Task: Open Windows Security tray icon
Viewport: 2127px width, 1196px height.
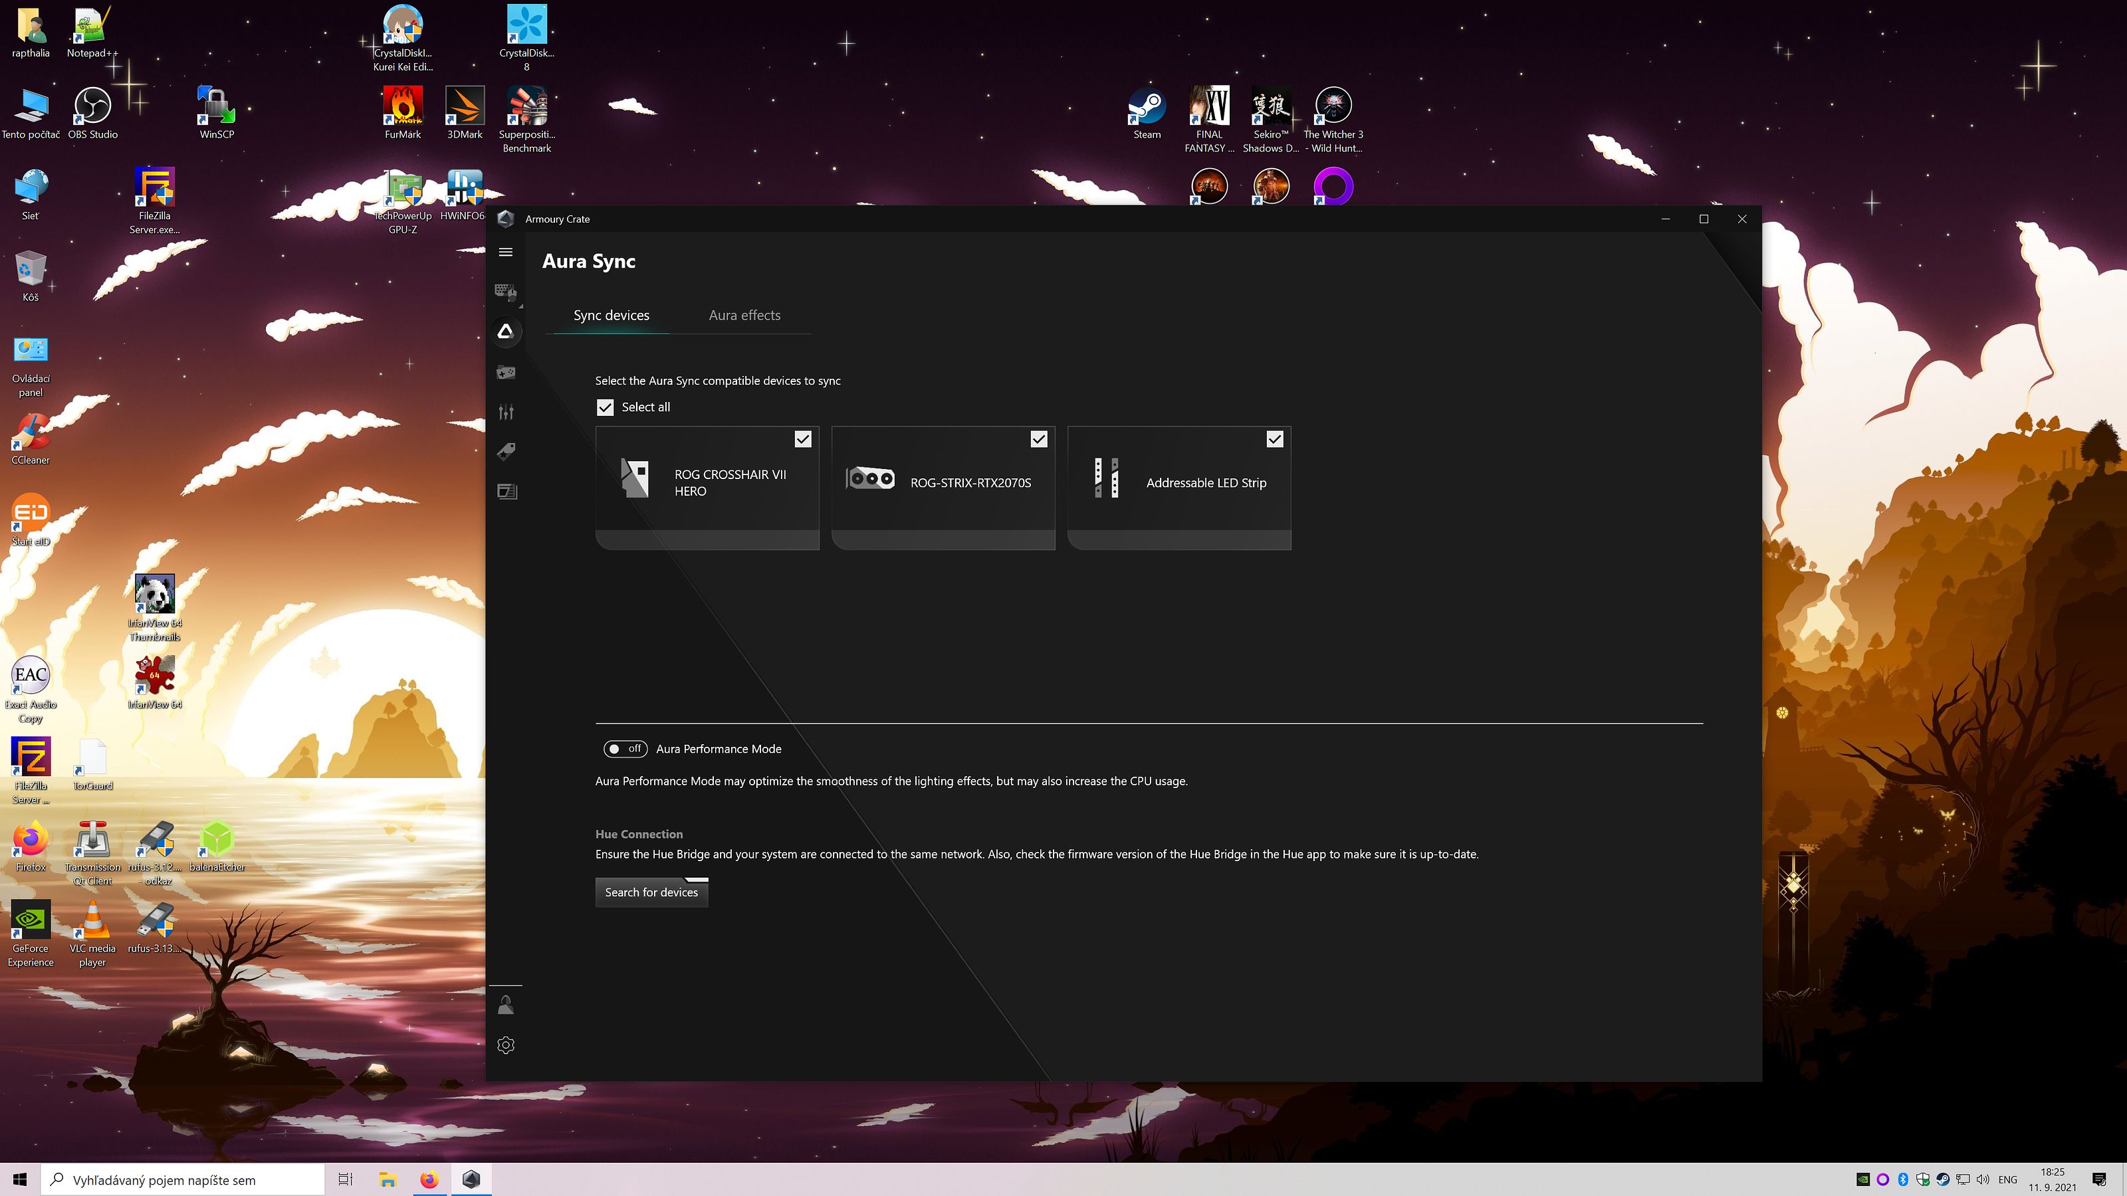Action: point(1923,1179)
